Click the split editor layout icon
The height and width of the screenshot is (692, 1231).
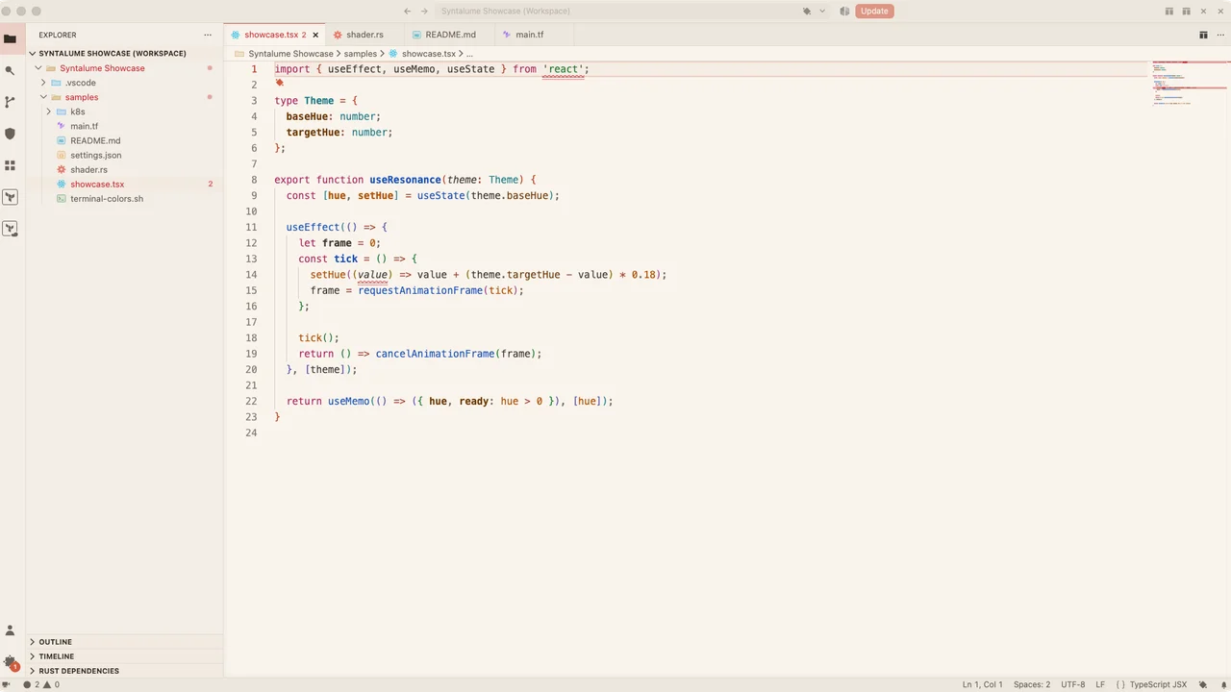(x=1203, y=35)
